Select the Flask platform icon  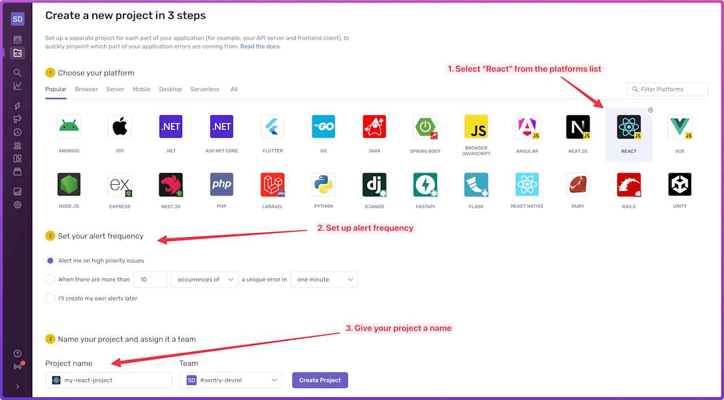pyautogui.click(x=476, y=184)
